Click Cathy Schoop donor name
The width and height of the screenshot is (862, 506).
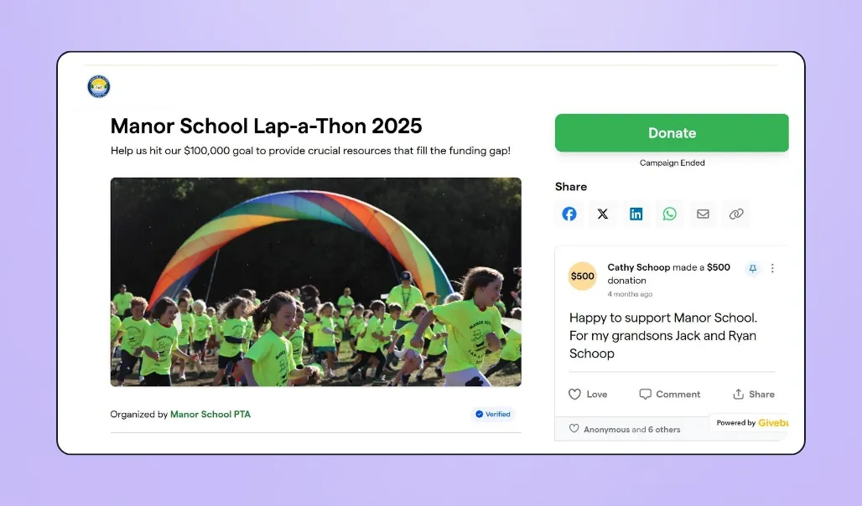[638, 267]
